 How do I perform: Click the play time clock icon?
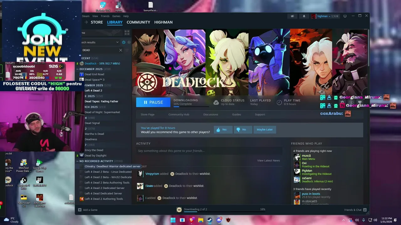[279, 102]
